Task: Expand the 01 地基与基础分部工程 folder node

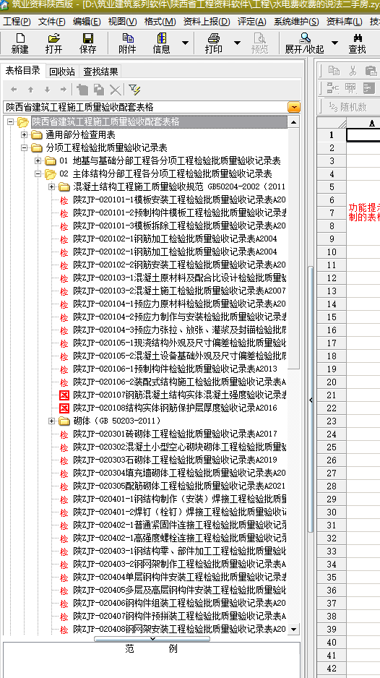Action: point(38,161)
